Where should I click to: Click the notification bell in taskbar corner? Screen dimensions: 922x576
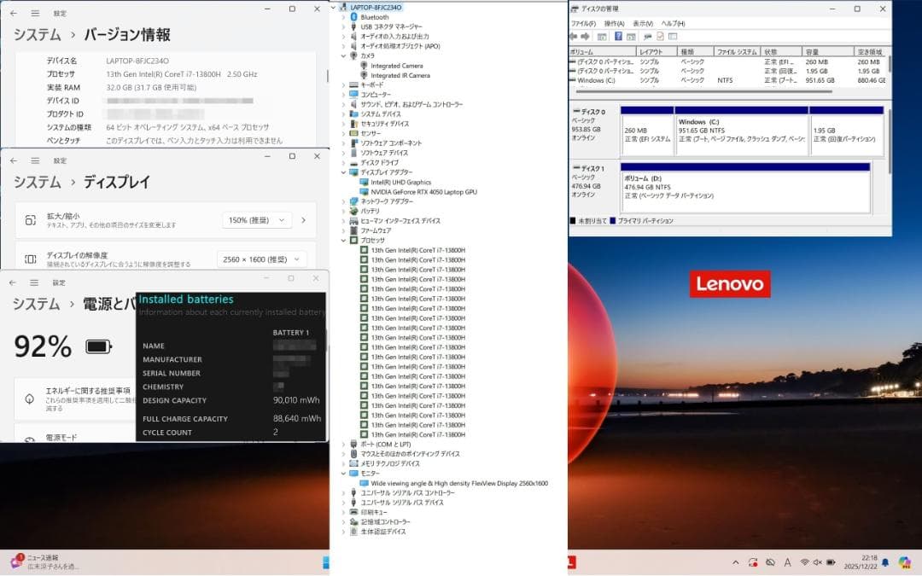coord(885,563)
